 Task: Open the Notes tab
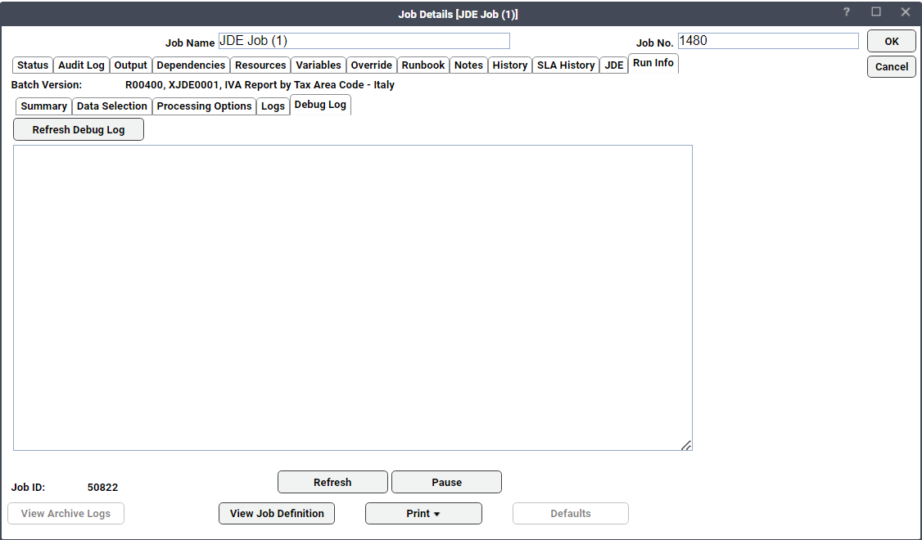pos(468,65)
